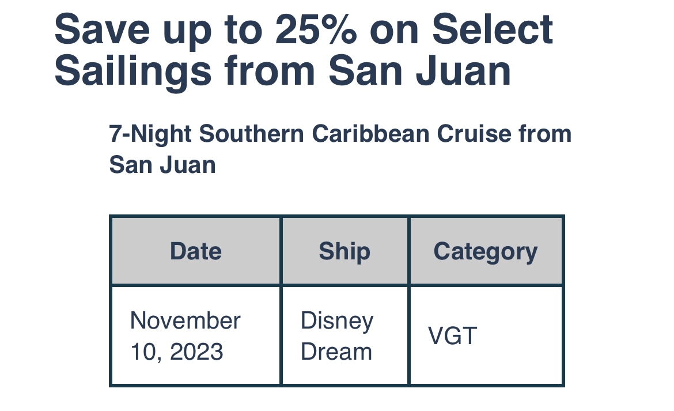Select the November 10, 2023 date cell

tap(185, 336)
